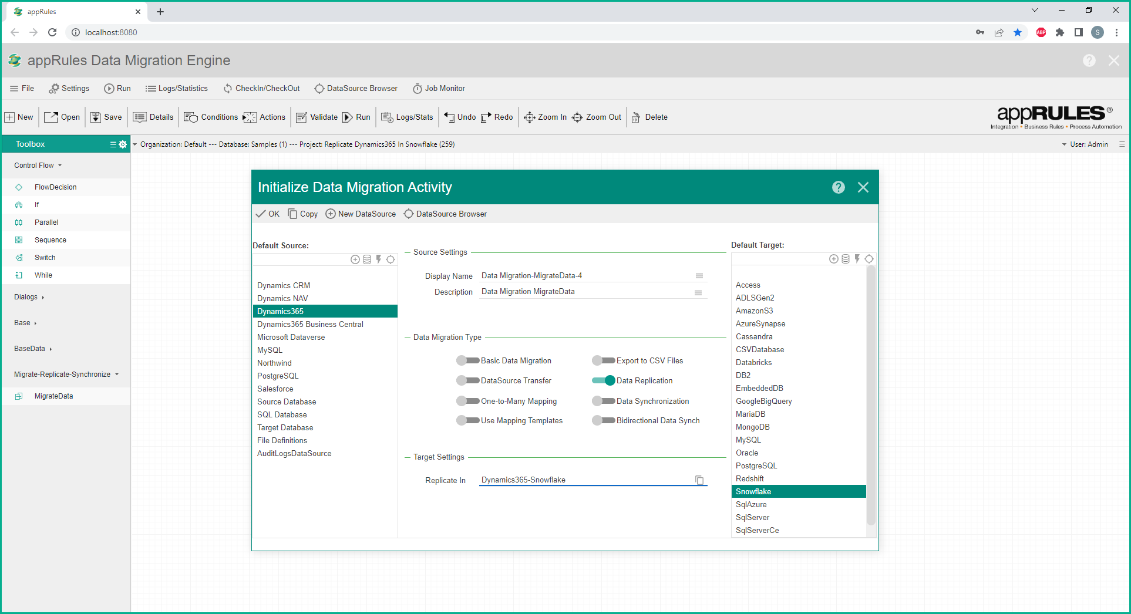This screenshot has width=1131, height=614.
Task: Collapse Control Flow toolbox section
Action: (x=38, y=166)
